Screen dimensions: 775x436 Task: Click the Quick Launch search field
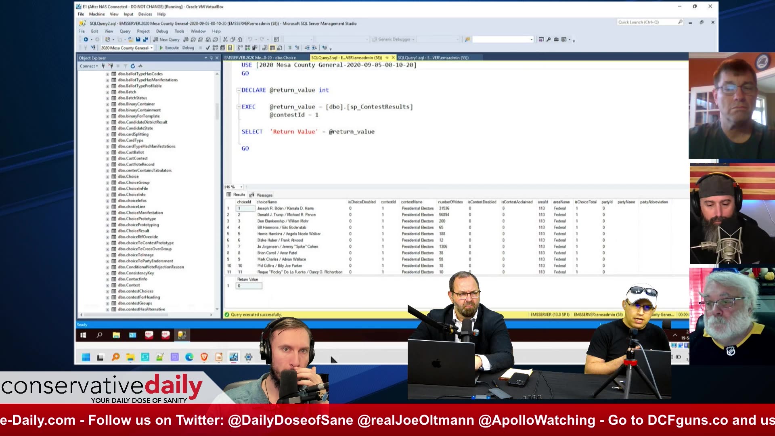click(x=646, y=22)
